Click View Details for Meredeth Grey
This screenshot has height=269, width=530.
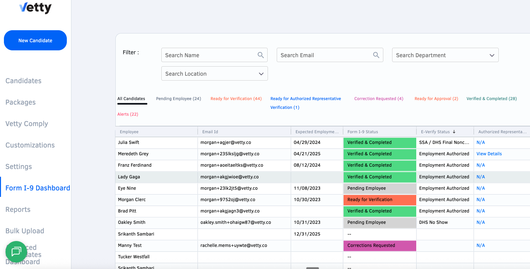(489, 154)
